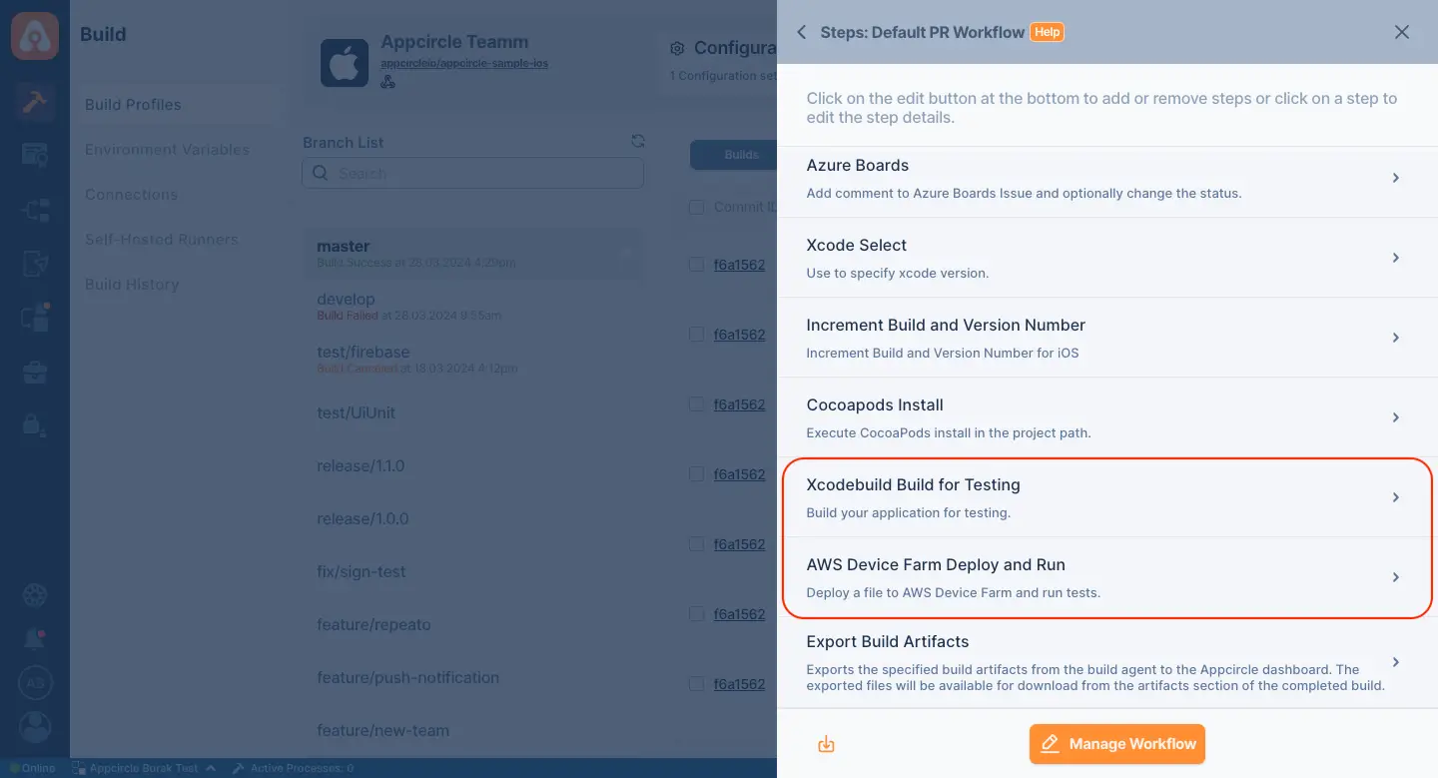
Task: Open the orange Help badge link
Action: 1047,32
